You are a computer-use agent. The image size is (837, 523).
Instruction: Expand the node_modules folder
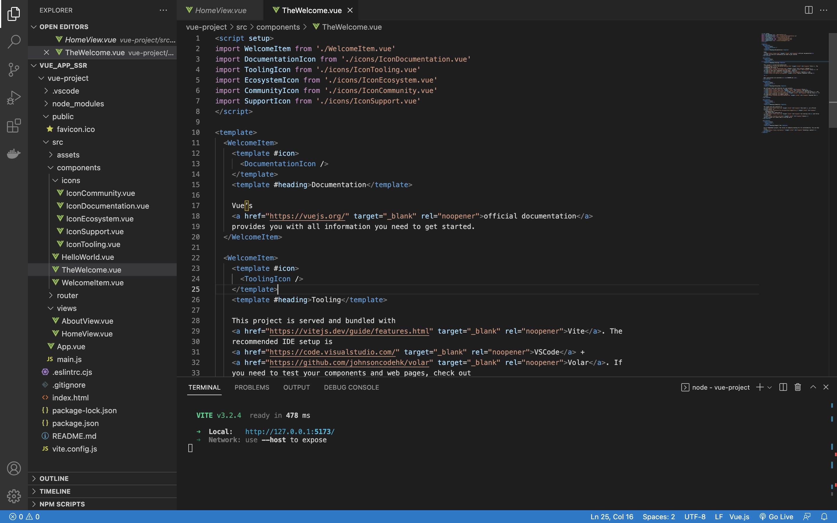pyautogui.click(x=102, y=104)
